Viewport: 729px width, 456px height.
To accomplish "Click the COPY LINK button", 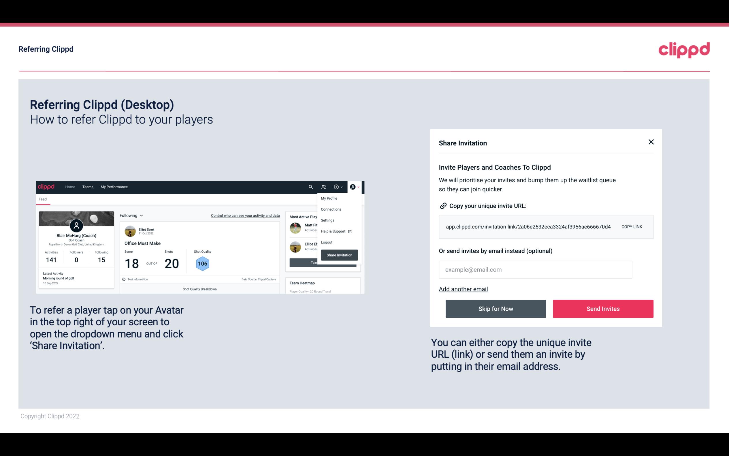I will tap(632, 226).
